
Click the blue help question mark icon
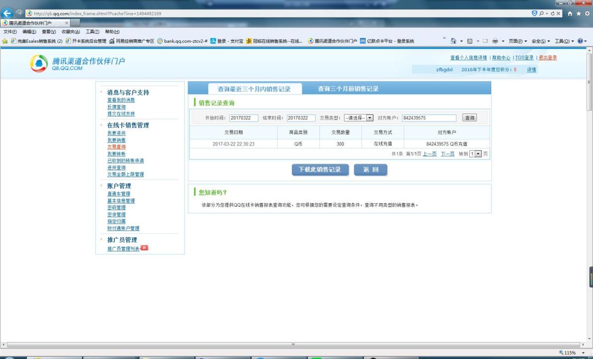pyautogui.click(x=580, y=41)
